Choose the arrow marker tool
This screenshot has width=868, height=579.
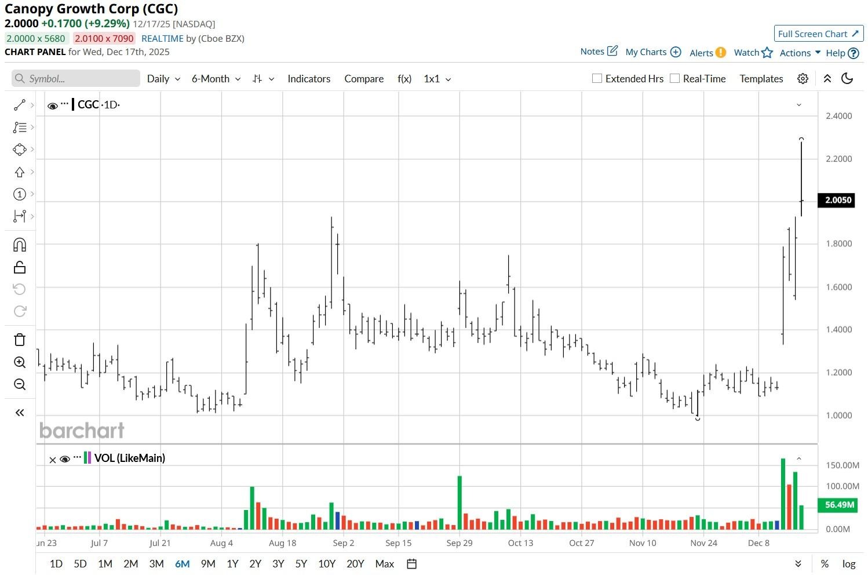point(20,172)
